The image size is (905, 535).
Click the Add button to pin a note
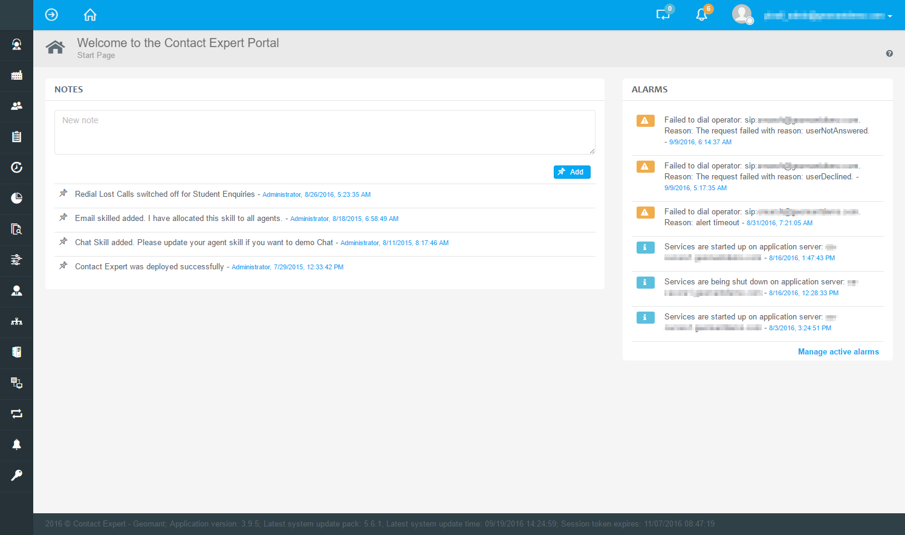click(x=571, y=171)
